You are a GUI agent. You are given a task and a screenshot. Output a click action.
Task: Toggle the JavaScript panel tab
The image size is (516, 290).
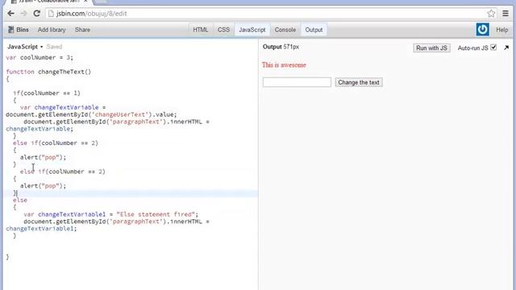coord(252,30)
